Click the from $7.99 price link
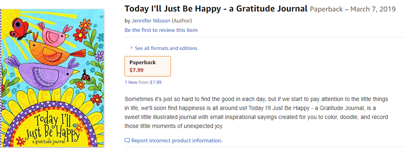The width and height of the screenshot is (404, 148). (x=150, y=82)
